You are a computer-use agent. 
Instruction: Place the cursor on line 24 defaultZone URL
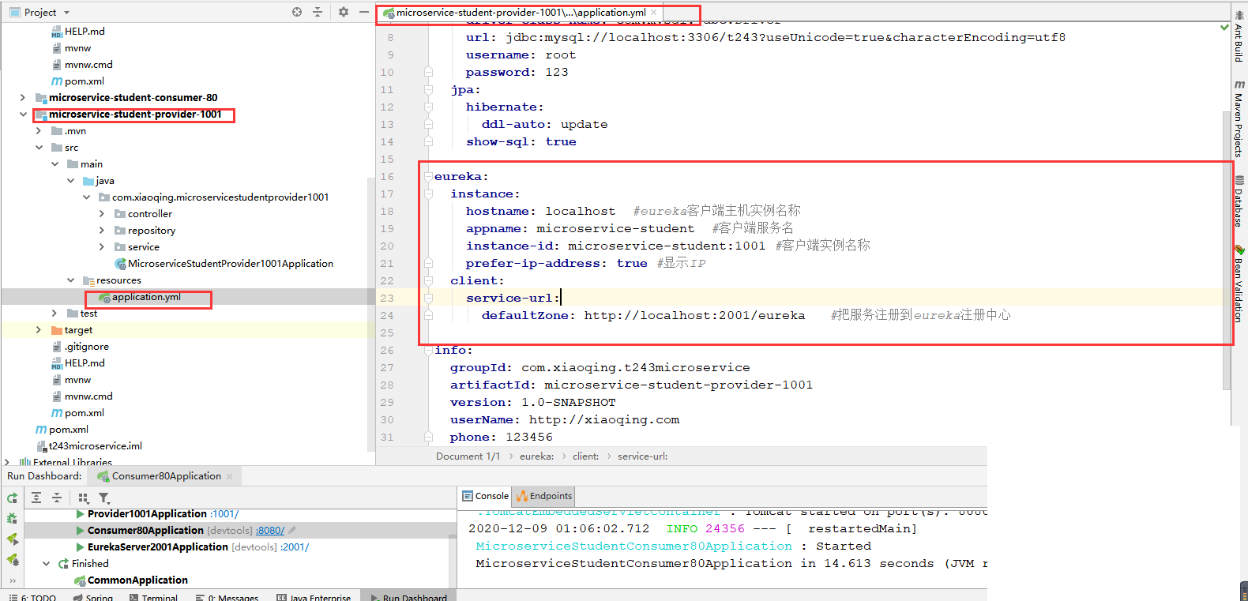click(x=694, y=315)
